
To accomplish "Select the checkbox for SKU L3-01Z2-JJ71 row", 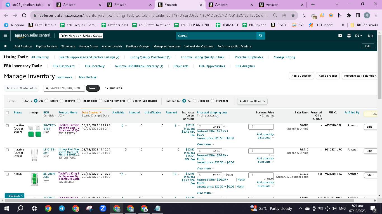I will 7,150.
